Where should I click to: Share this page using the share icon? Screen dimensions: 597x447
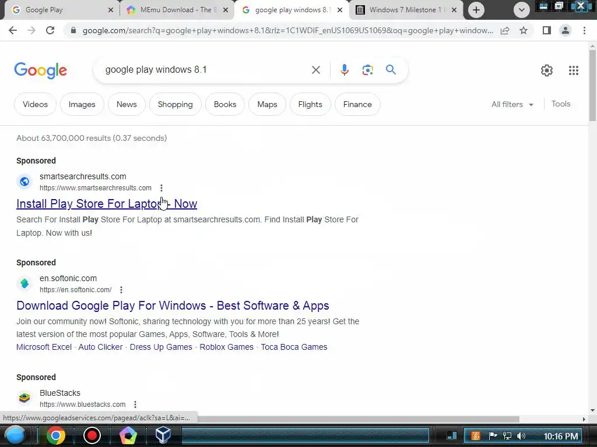coord(505,30)
